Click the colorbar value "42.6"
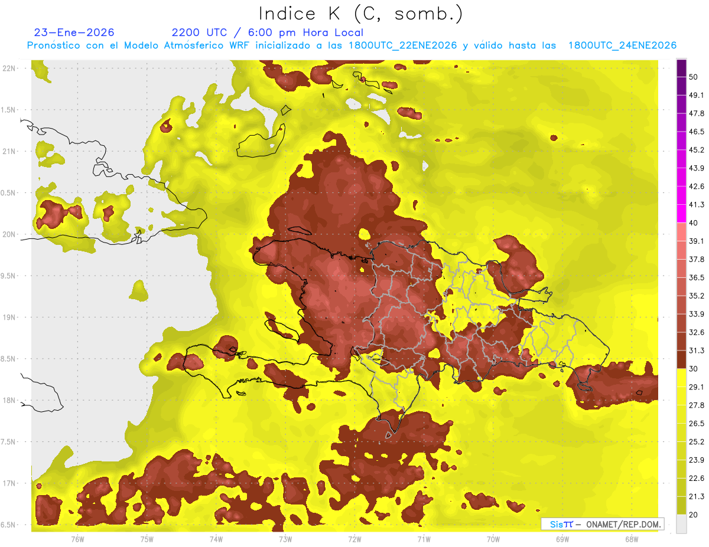This screenshot has height=547, width=709. [x=697, y=186]
